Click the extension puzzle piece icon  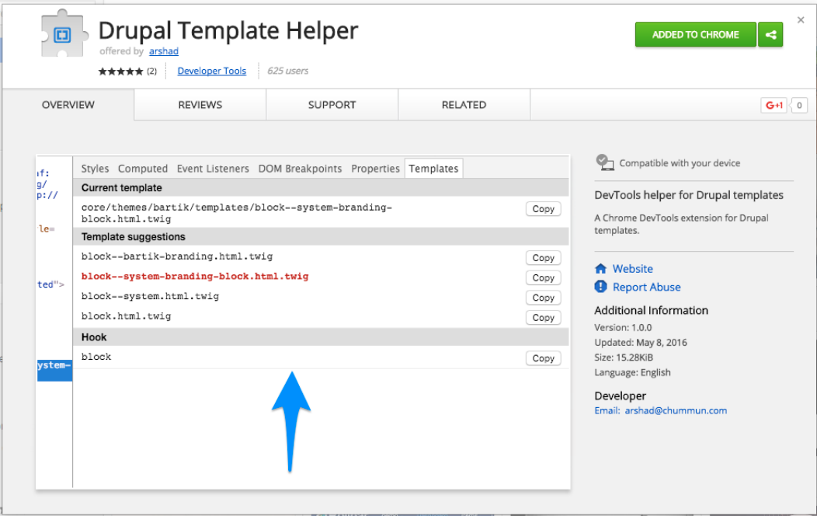[63, 34]
